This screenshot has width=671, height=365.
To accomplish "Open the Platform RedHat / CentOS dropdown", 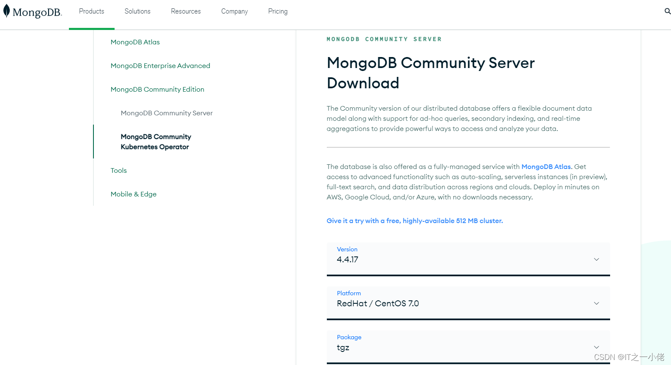I will (x=468, y=303).
